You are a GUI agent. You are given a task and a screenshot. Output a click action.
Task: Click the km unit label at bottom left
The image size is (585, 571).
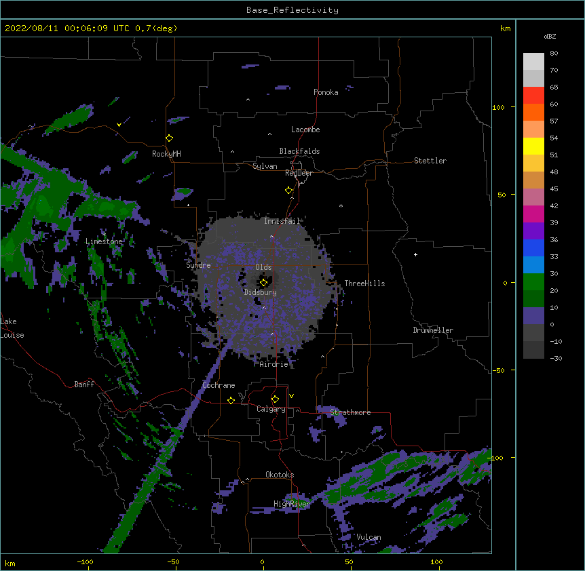pyautogui.click(x=10, y=564)
